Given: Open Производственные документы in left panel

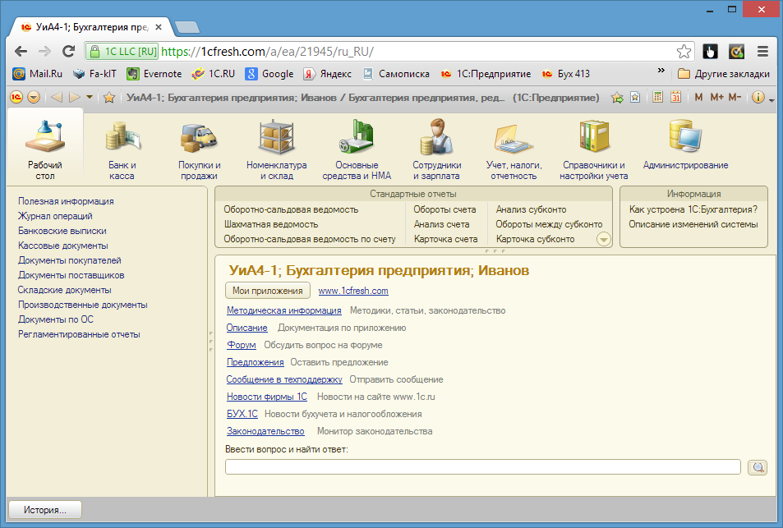Looking at the screenshot, I should tap(82, 305).
